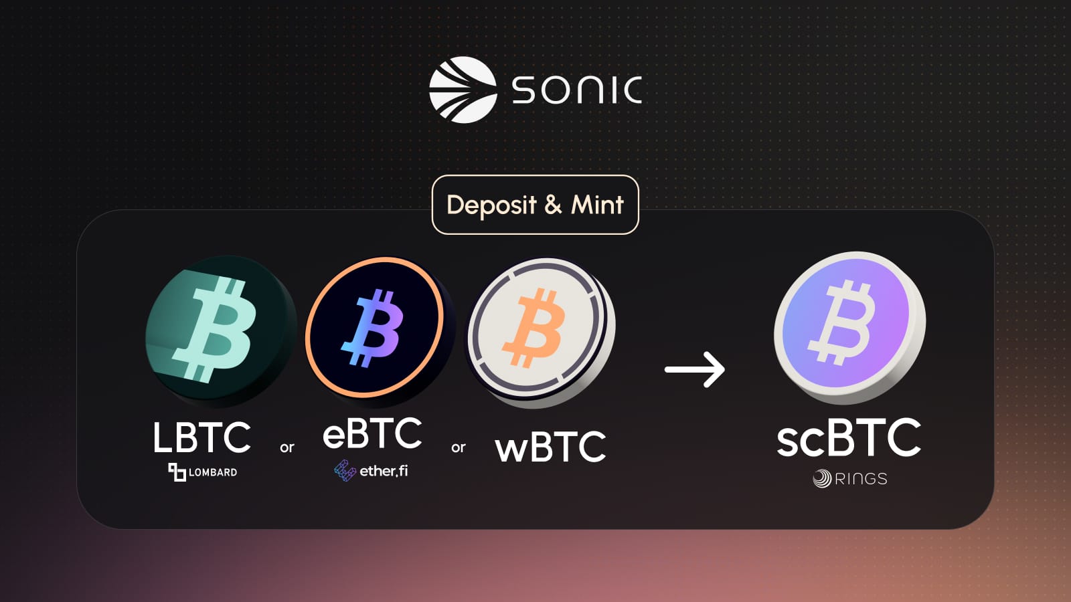This screenshot has width=1071, height=602.
Task: Click the LOMBARD brand text
Action: (213, 472)
